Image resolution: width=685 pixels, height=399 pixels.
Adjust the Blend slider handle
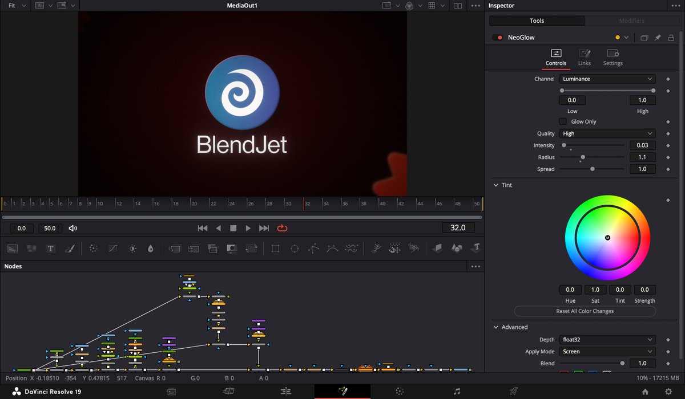(622, 363)
